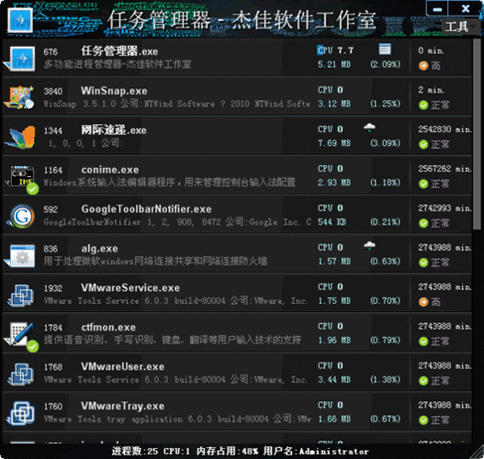
Task: Click PID 592 value
Action: (51, 209)
